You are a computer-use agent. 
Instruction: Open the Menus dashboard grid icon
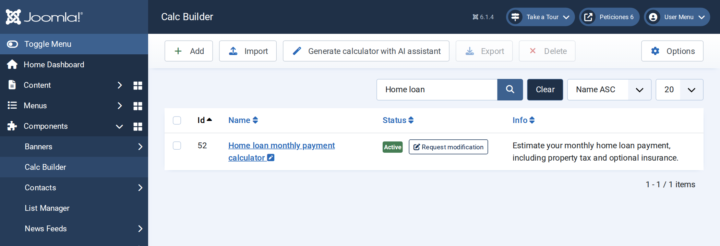tap(138, 106)
